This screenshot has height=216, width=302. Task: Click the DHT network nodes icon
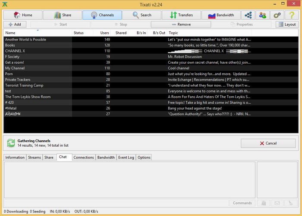248,15
